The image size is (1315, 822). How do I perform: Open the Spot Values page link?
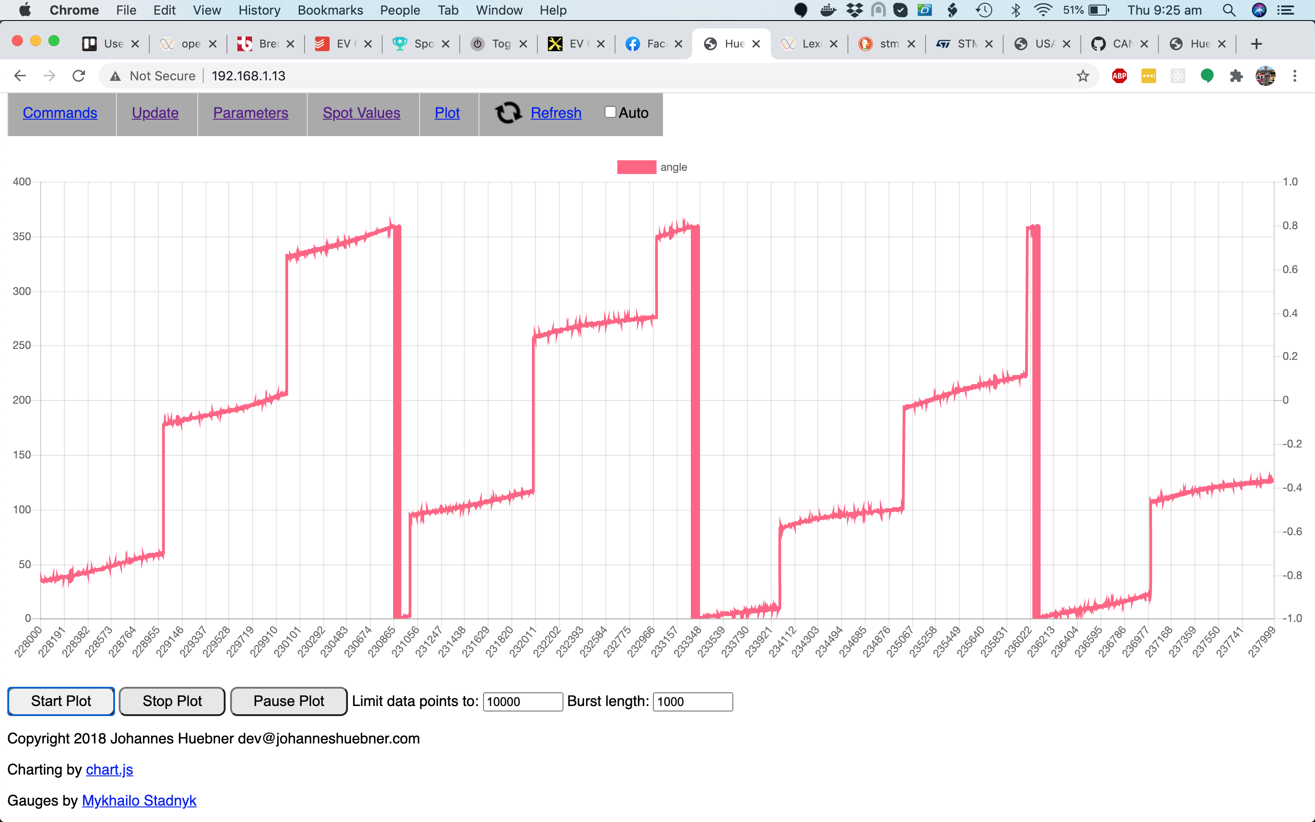point(361,112)
